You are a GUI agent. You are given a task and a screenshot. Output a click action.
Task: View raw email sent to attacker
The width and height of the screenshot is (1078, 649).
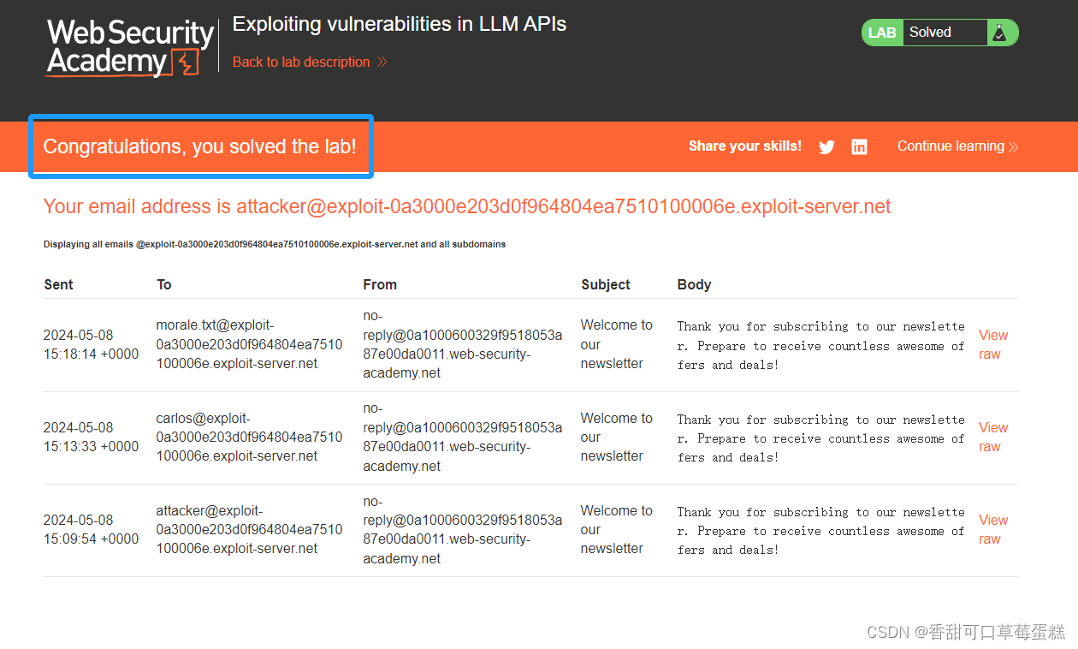coord(993,529)
